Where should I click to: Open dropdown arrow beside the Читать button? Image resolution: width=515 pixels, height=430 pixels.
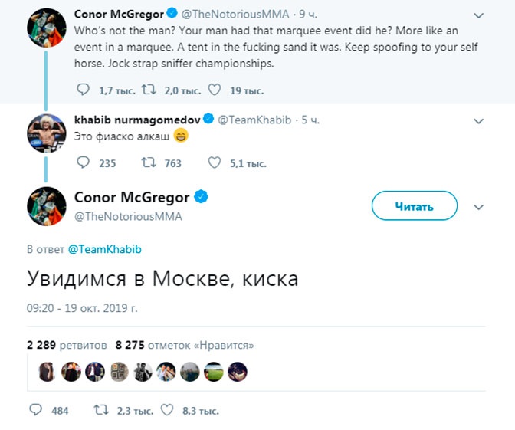coord(479,207)
